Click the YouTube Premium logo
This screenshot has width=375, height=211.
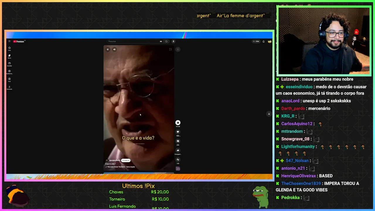19,41
